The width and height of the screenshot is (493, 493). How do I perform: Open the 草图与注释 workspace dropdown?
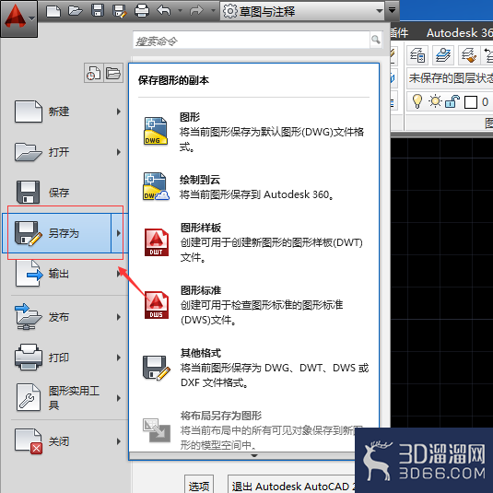[302, 11]
